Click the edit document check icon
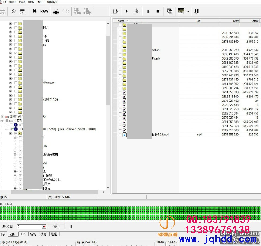 click(115, 11)
